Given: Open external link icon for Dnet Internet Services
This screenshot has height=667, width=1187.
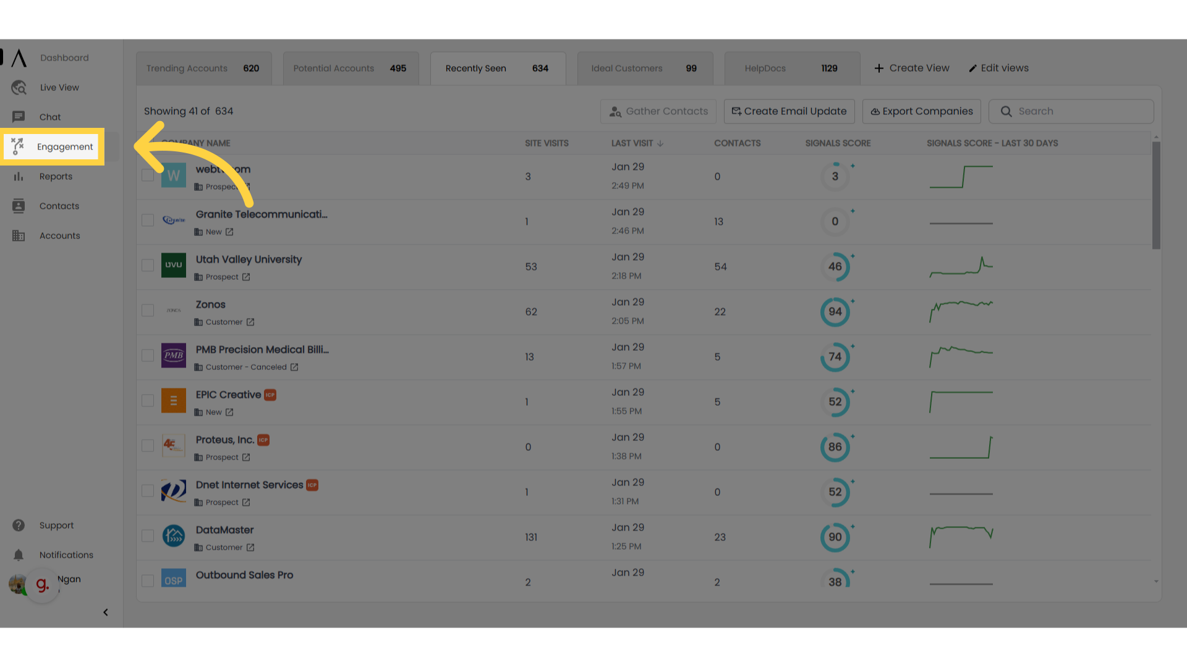Looking at the screenshot, I should pyautogui.click(x=246, y=503).
